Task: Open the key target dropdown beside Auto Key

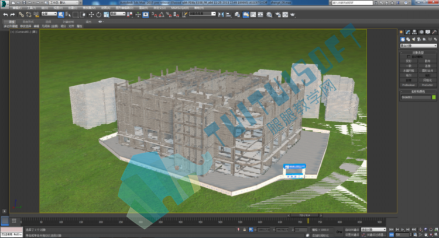Action: click(373, 229)
